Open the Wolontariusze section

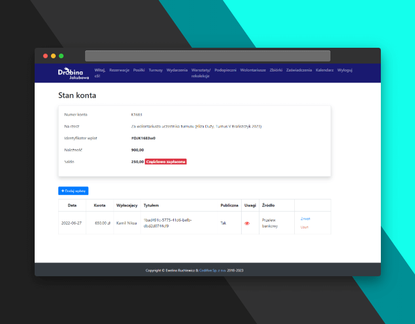coord(253,70)
